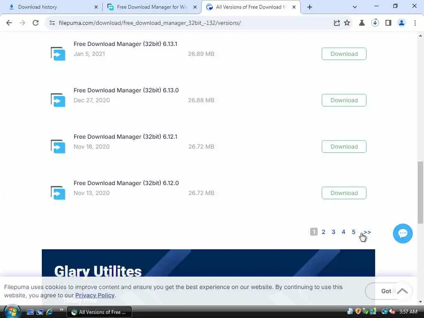Download Free Download Manager 6.13.1
The width and height of the screenshot is (424, 318).
pyautogui.click(x=344, y=54)
